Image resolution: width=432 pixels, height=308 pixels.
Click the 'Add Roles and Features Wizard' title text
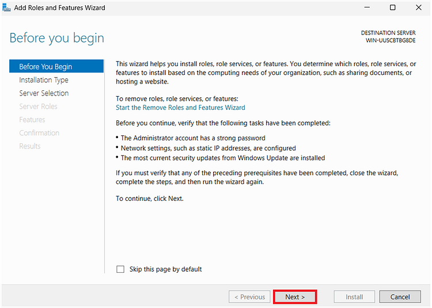(x=59, y=7)
